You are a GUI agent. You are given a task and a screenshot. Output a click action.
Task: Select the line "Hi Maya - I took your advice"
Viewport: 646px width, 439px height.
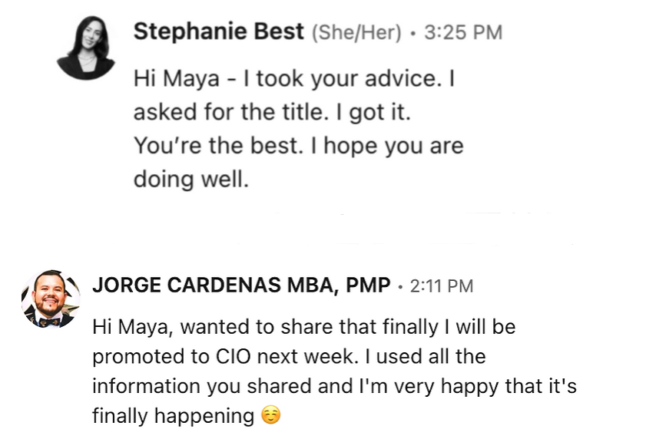tap(296, 79)
